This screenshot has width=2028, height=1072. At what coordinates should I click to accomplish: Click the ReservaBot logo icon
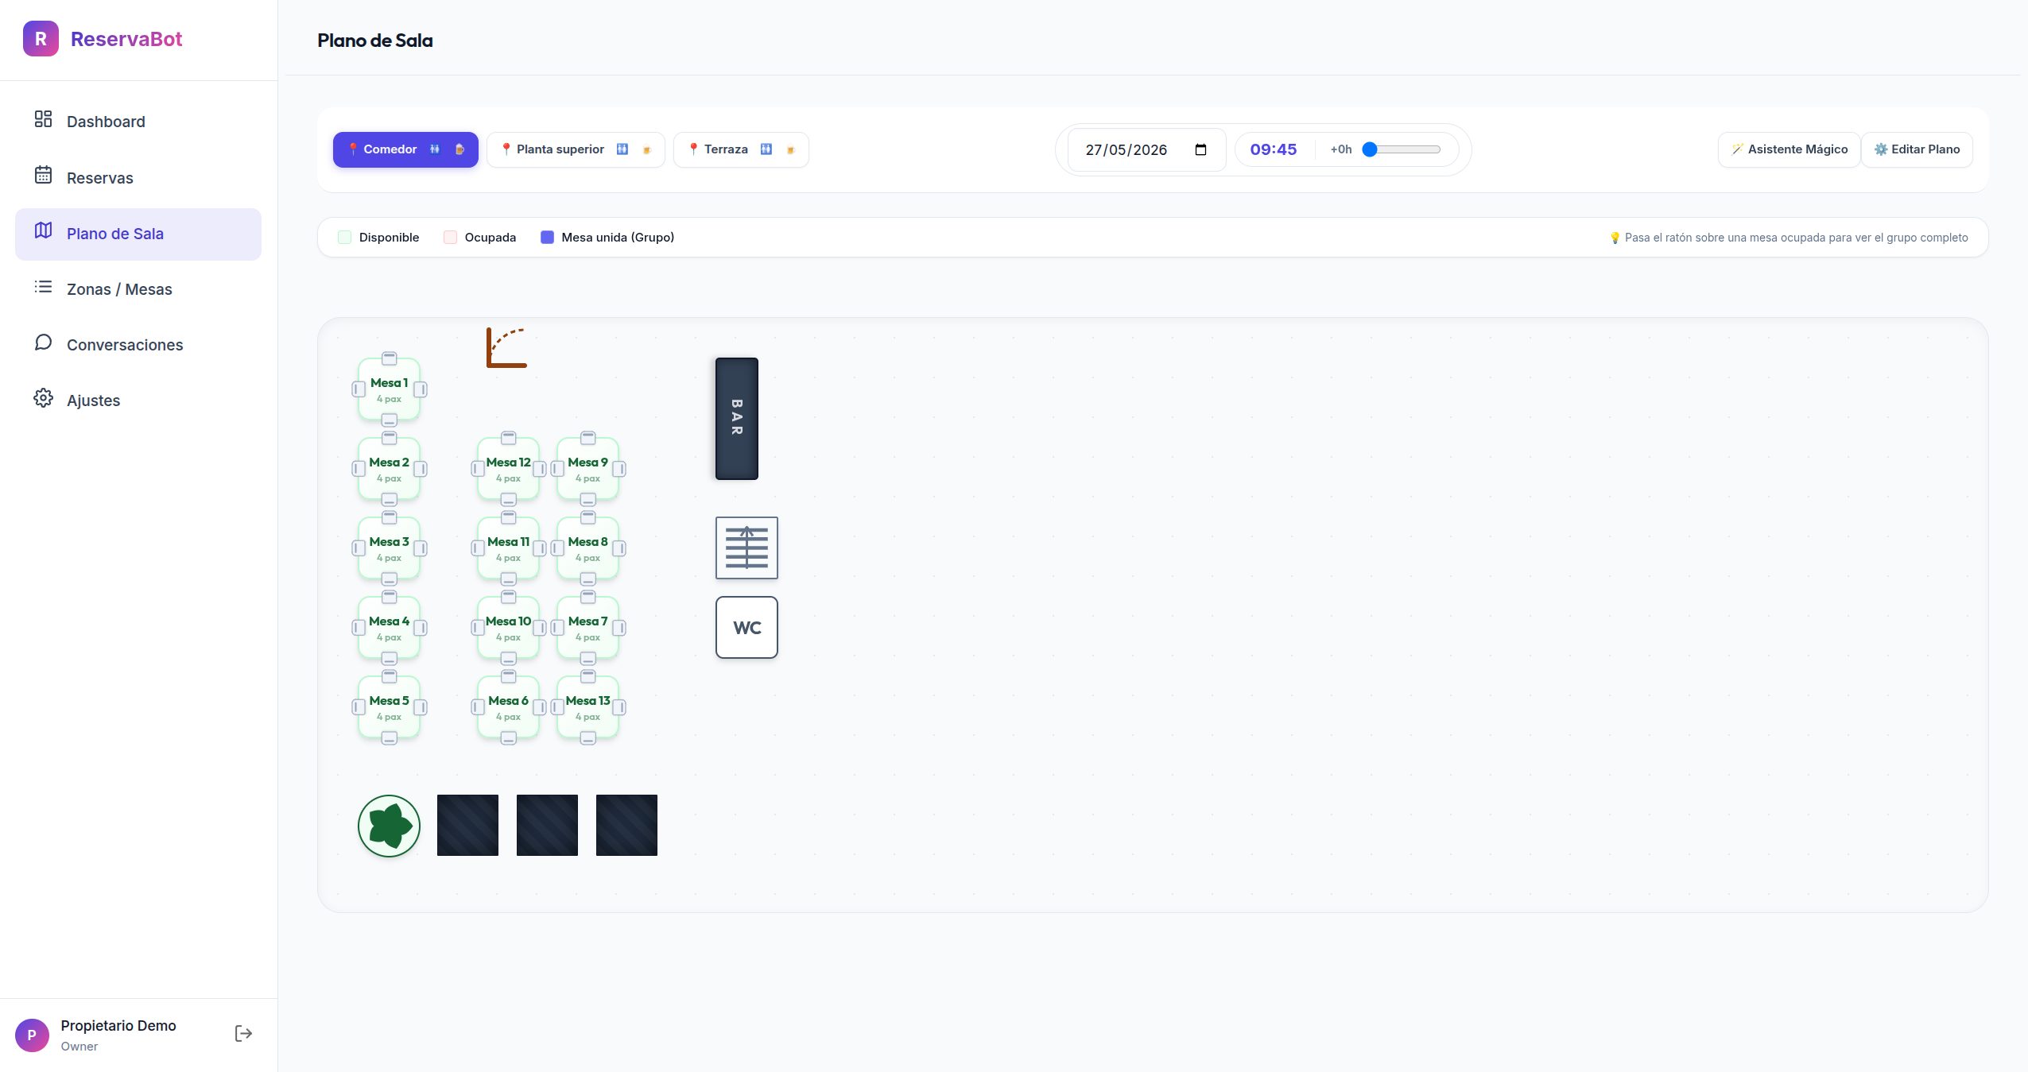coord(41,39)
